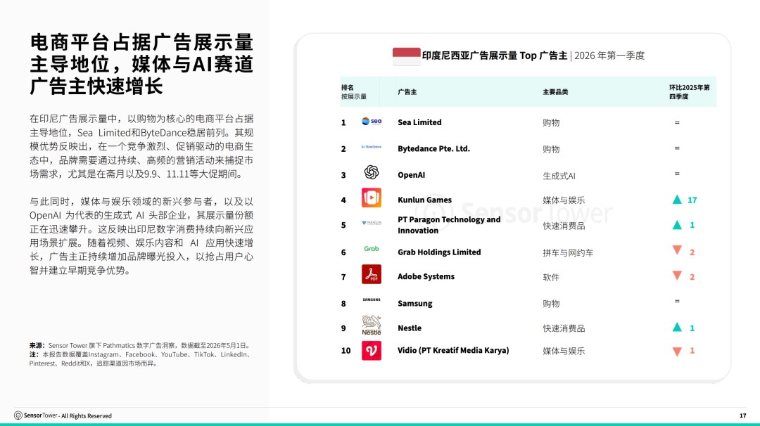Click '软件' category for Adobe Systems
The height and width of the screenshot is (426, 760).
tap(551, 278)
